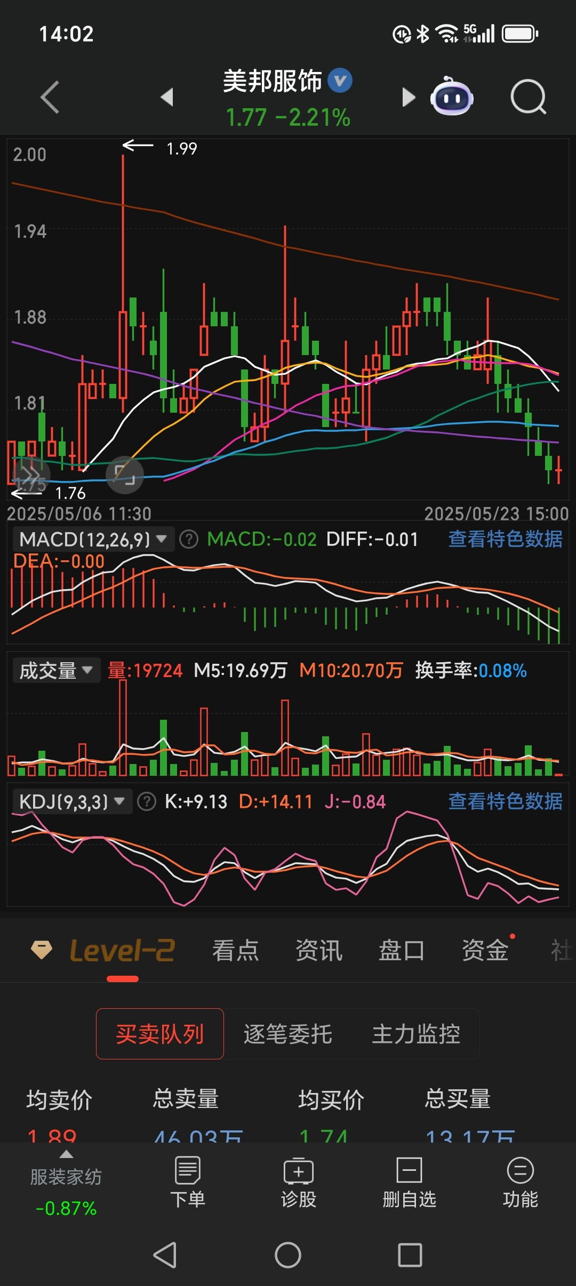Tap the 换手率:0.08% value

tap(471, 670)
